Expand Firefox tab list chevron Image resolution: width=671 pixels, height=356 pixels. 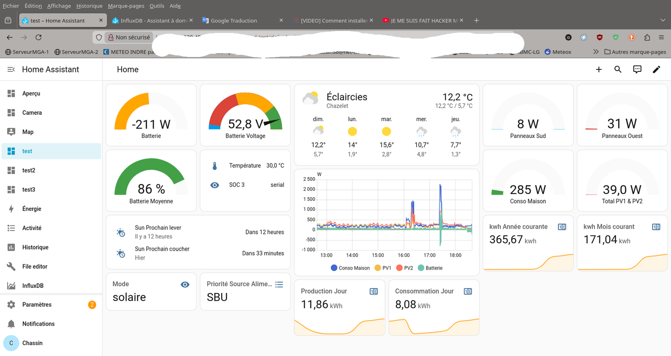[663, 20]
